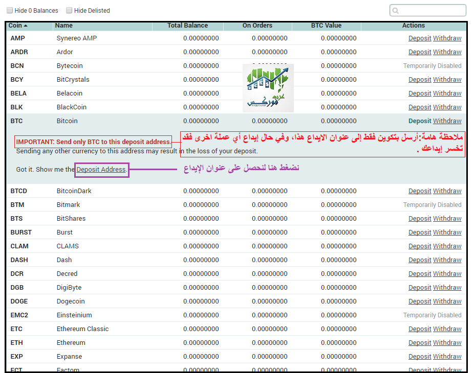Show the Bitcoin Deposit Address link
The width and height of the screenshot is (474, 373).
pos(101,170)
